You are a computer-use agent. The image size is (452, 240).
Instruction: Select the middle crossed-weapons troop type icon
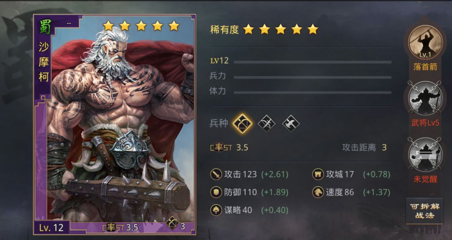(266, 124)
